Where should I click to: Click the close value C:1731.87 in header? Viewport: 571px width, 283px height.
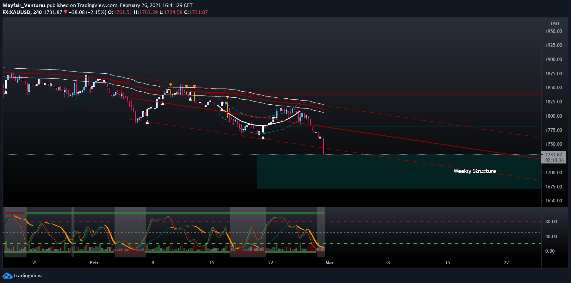pyautogui.click(x=196, y=12)
